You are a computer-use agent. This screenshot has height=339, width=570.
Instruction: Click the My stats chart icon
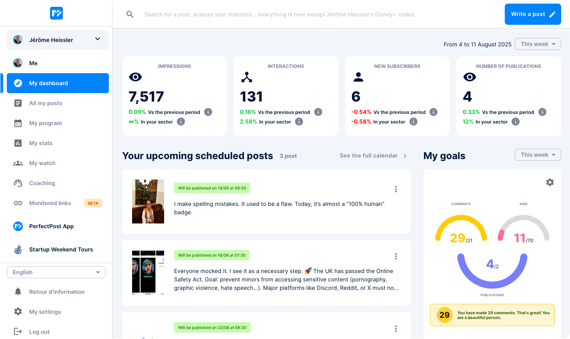(x=18, y=143)
